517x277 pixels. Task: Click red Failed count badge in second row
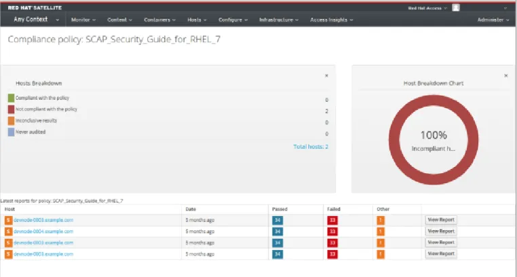click(332, 232)
